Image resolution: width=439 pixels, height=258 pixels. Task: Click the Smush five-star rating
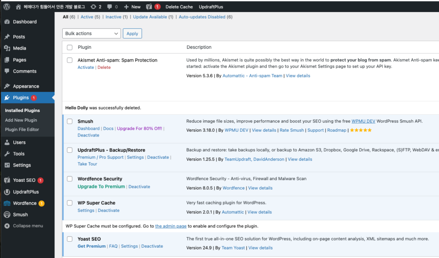tap(361, 130)
